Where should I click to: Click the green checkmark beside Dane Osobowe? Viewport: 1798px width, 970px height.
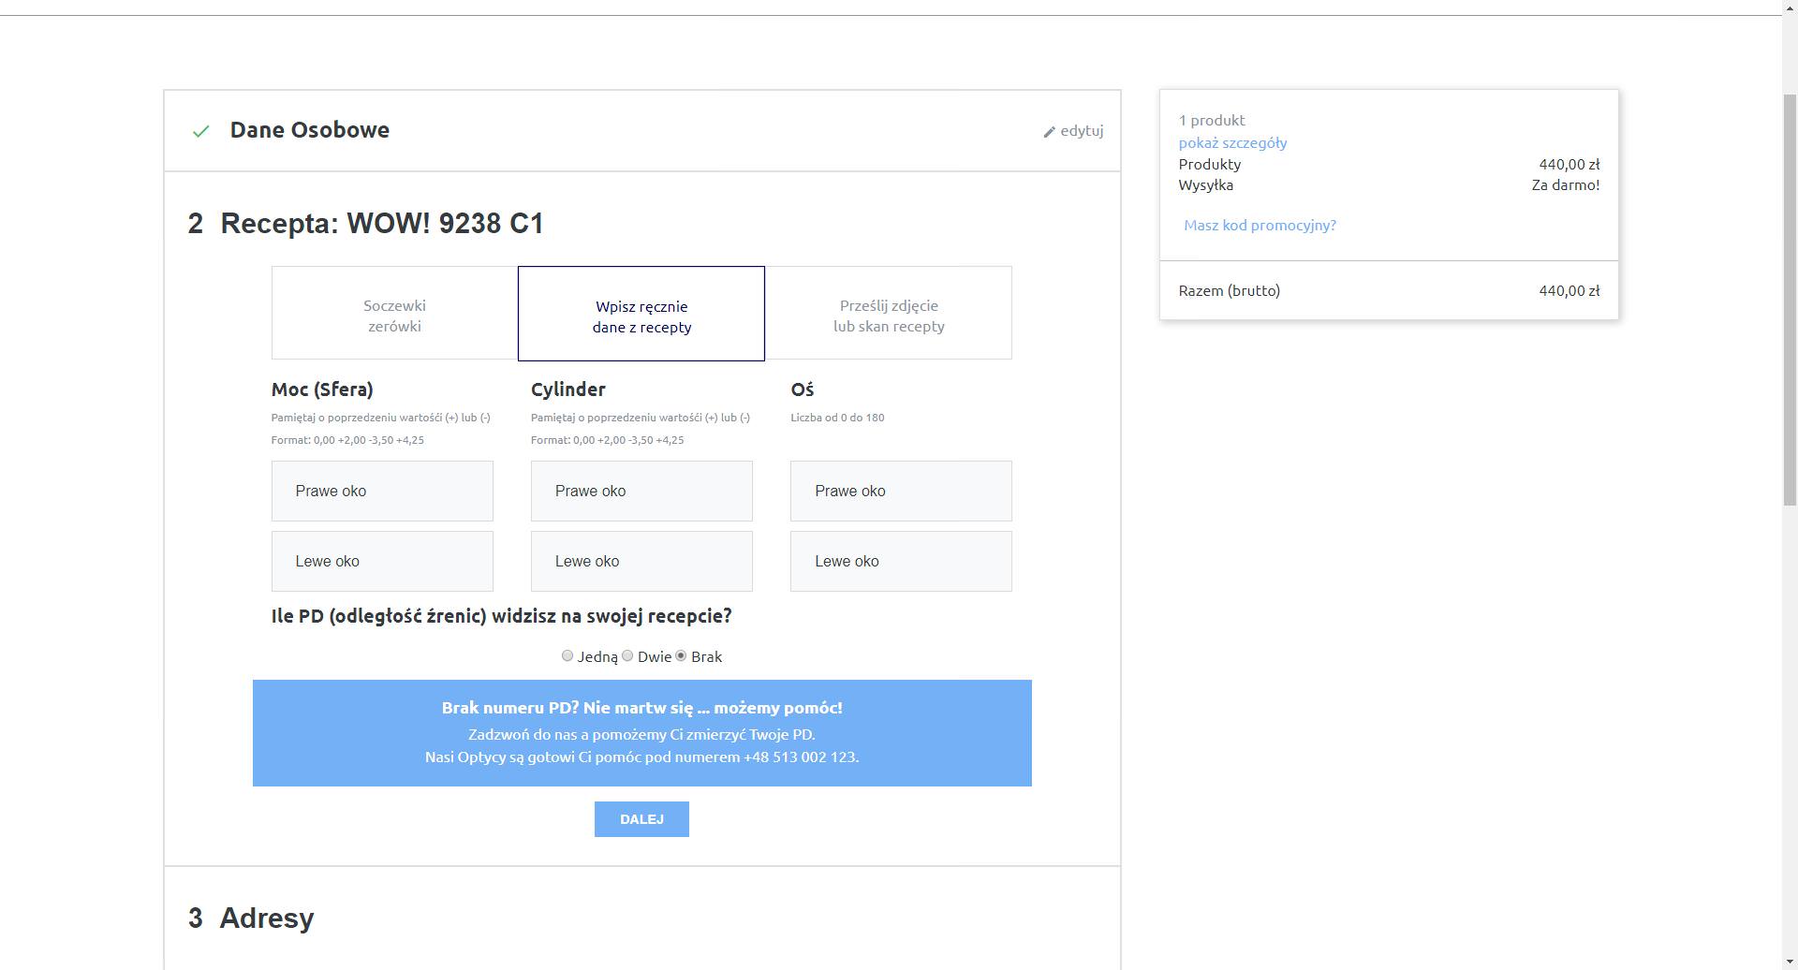coord(200,132)
